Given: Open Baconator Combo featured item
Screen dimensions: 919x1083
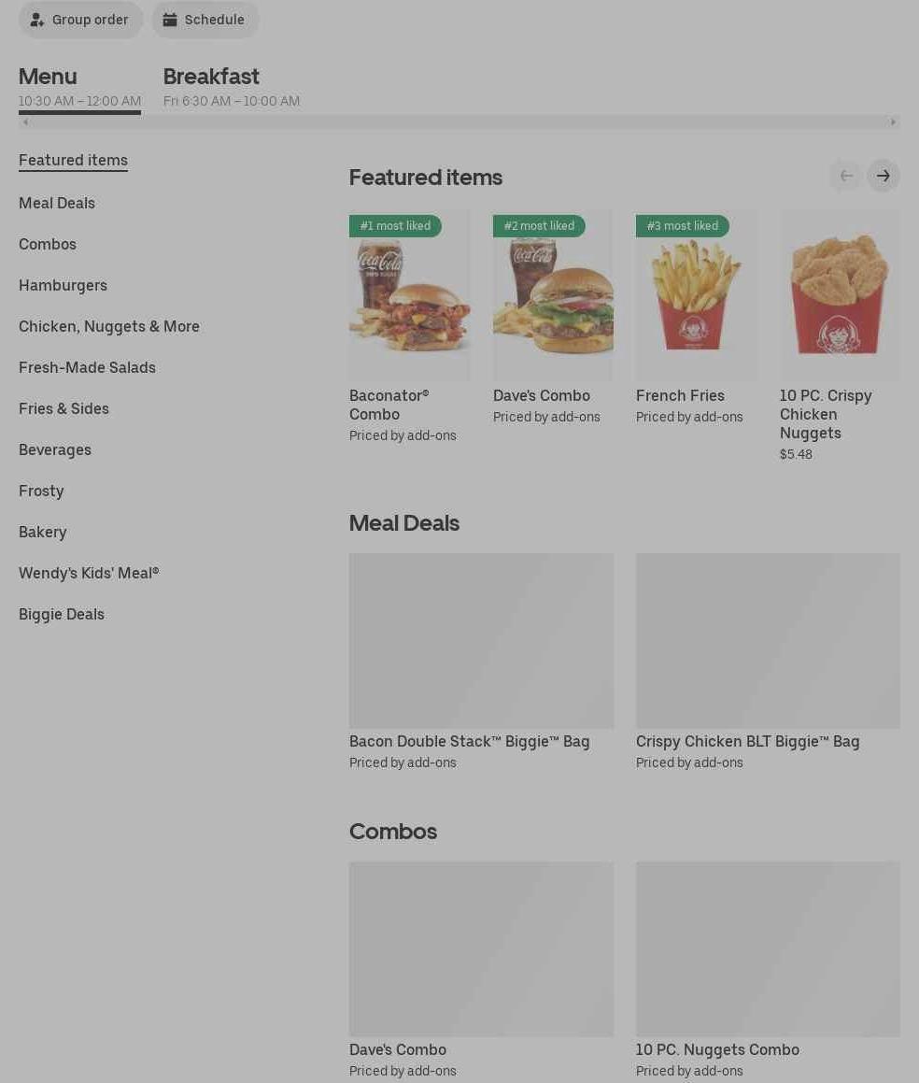Looking at the screenshot, I should (x=409, y=327).
